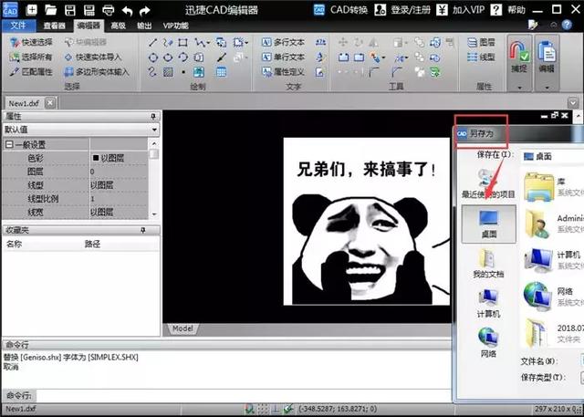Viewport: 584px width, 417px height.
Task: Select the Rectangle drawing tool
Action: [182, 43]
